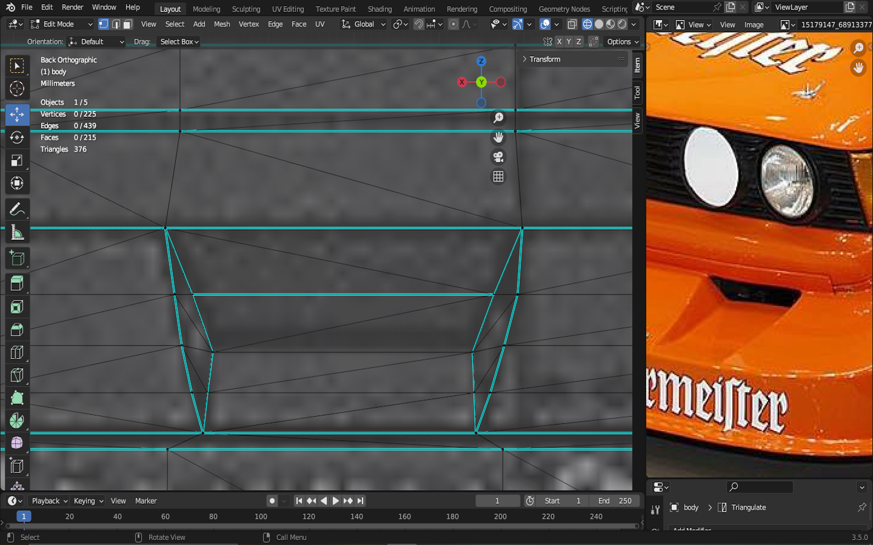Click the 3D viewport pan hand gizmo
Screen dimensions: 873x545
tap(498, 137)
